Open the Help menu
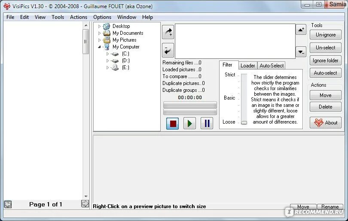Screen dimensions: 348x221 coord(147,17)
